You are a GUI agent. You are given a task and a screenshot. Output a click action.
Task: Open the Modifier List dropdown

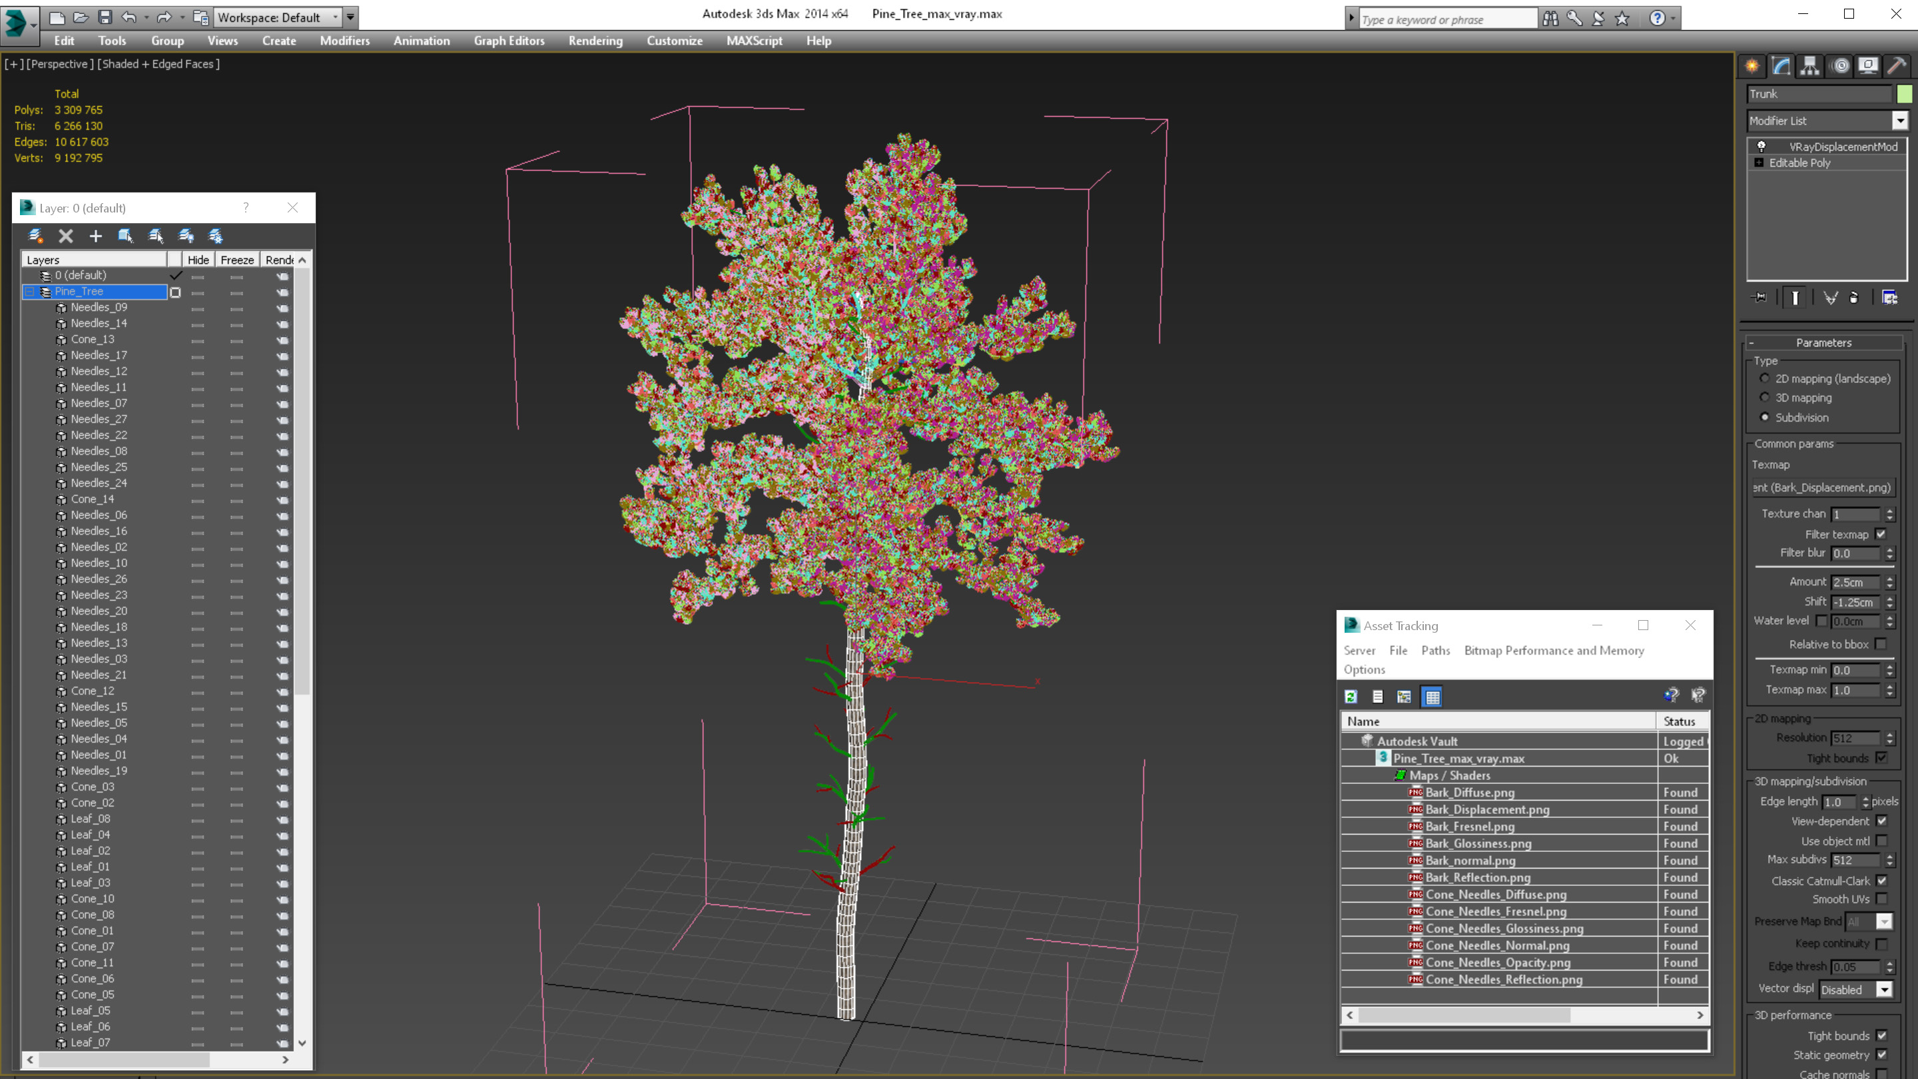point(1900,121)
